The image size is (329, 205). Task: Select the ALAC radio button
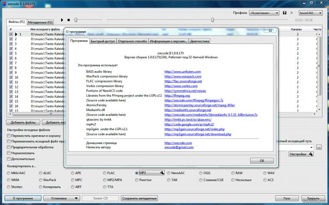pyautogui.click(x=41, y=173)
